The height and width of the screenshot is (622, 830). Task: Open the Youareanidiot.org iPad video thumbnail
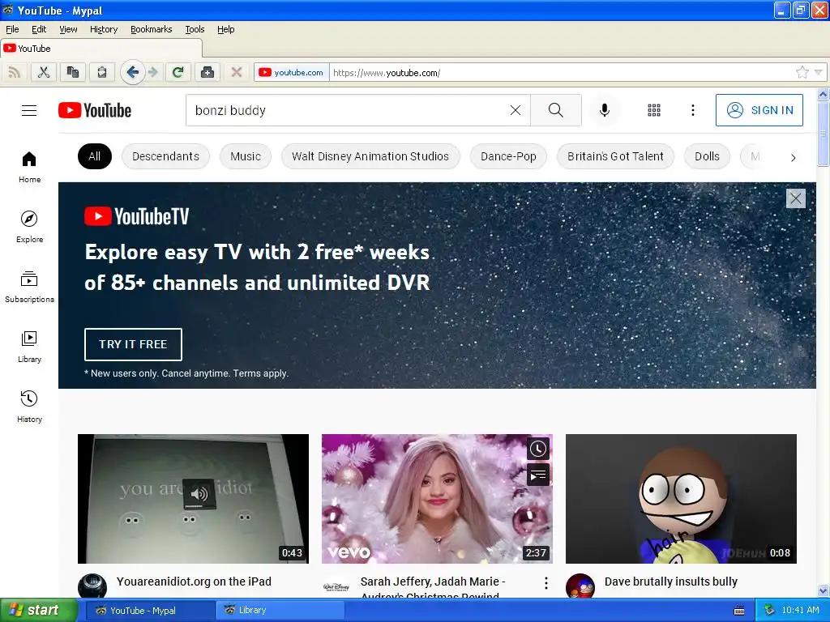click(193, 499)
